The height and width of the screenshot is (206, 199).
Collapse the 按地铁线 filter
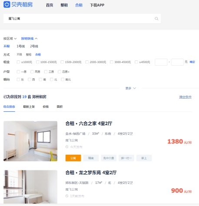(x=29, y=39)
